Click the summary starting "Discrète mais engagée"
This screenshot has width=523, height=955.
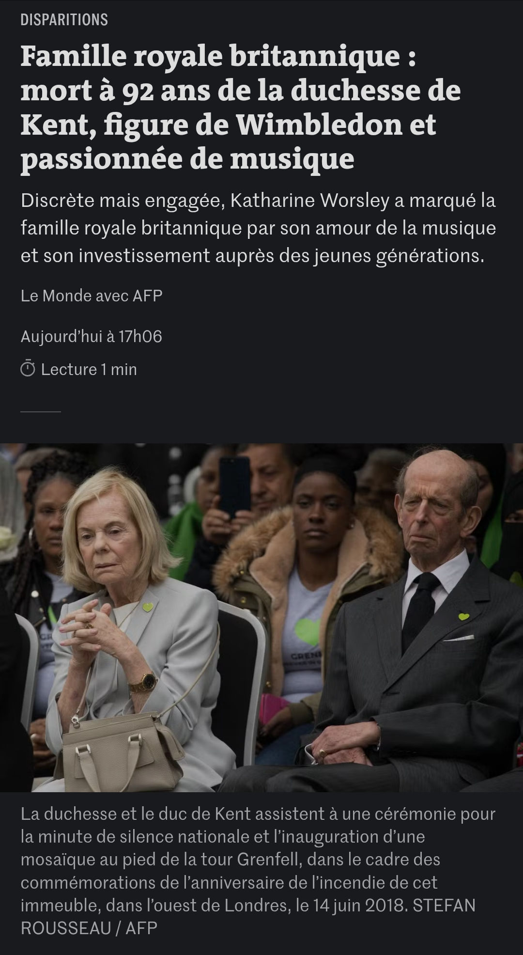pyautogui.click(x=258, y=228)
